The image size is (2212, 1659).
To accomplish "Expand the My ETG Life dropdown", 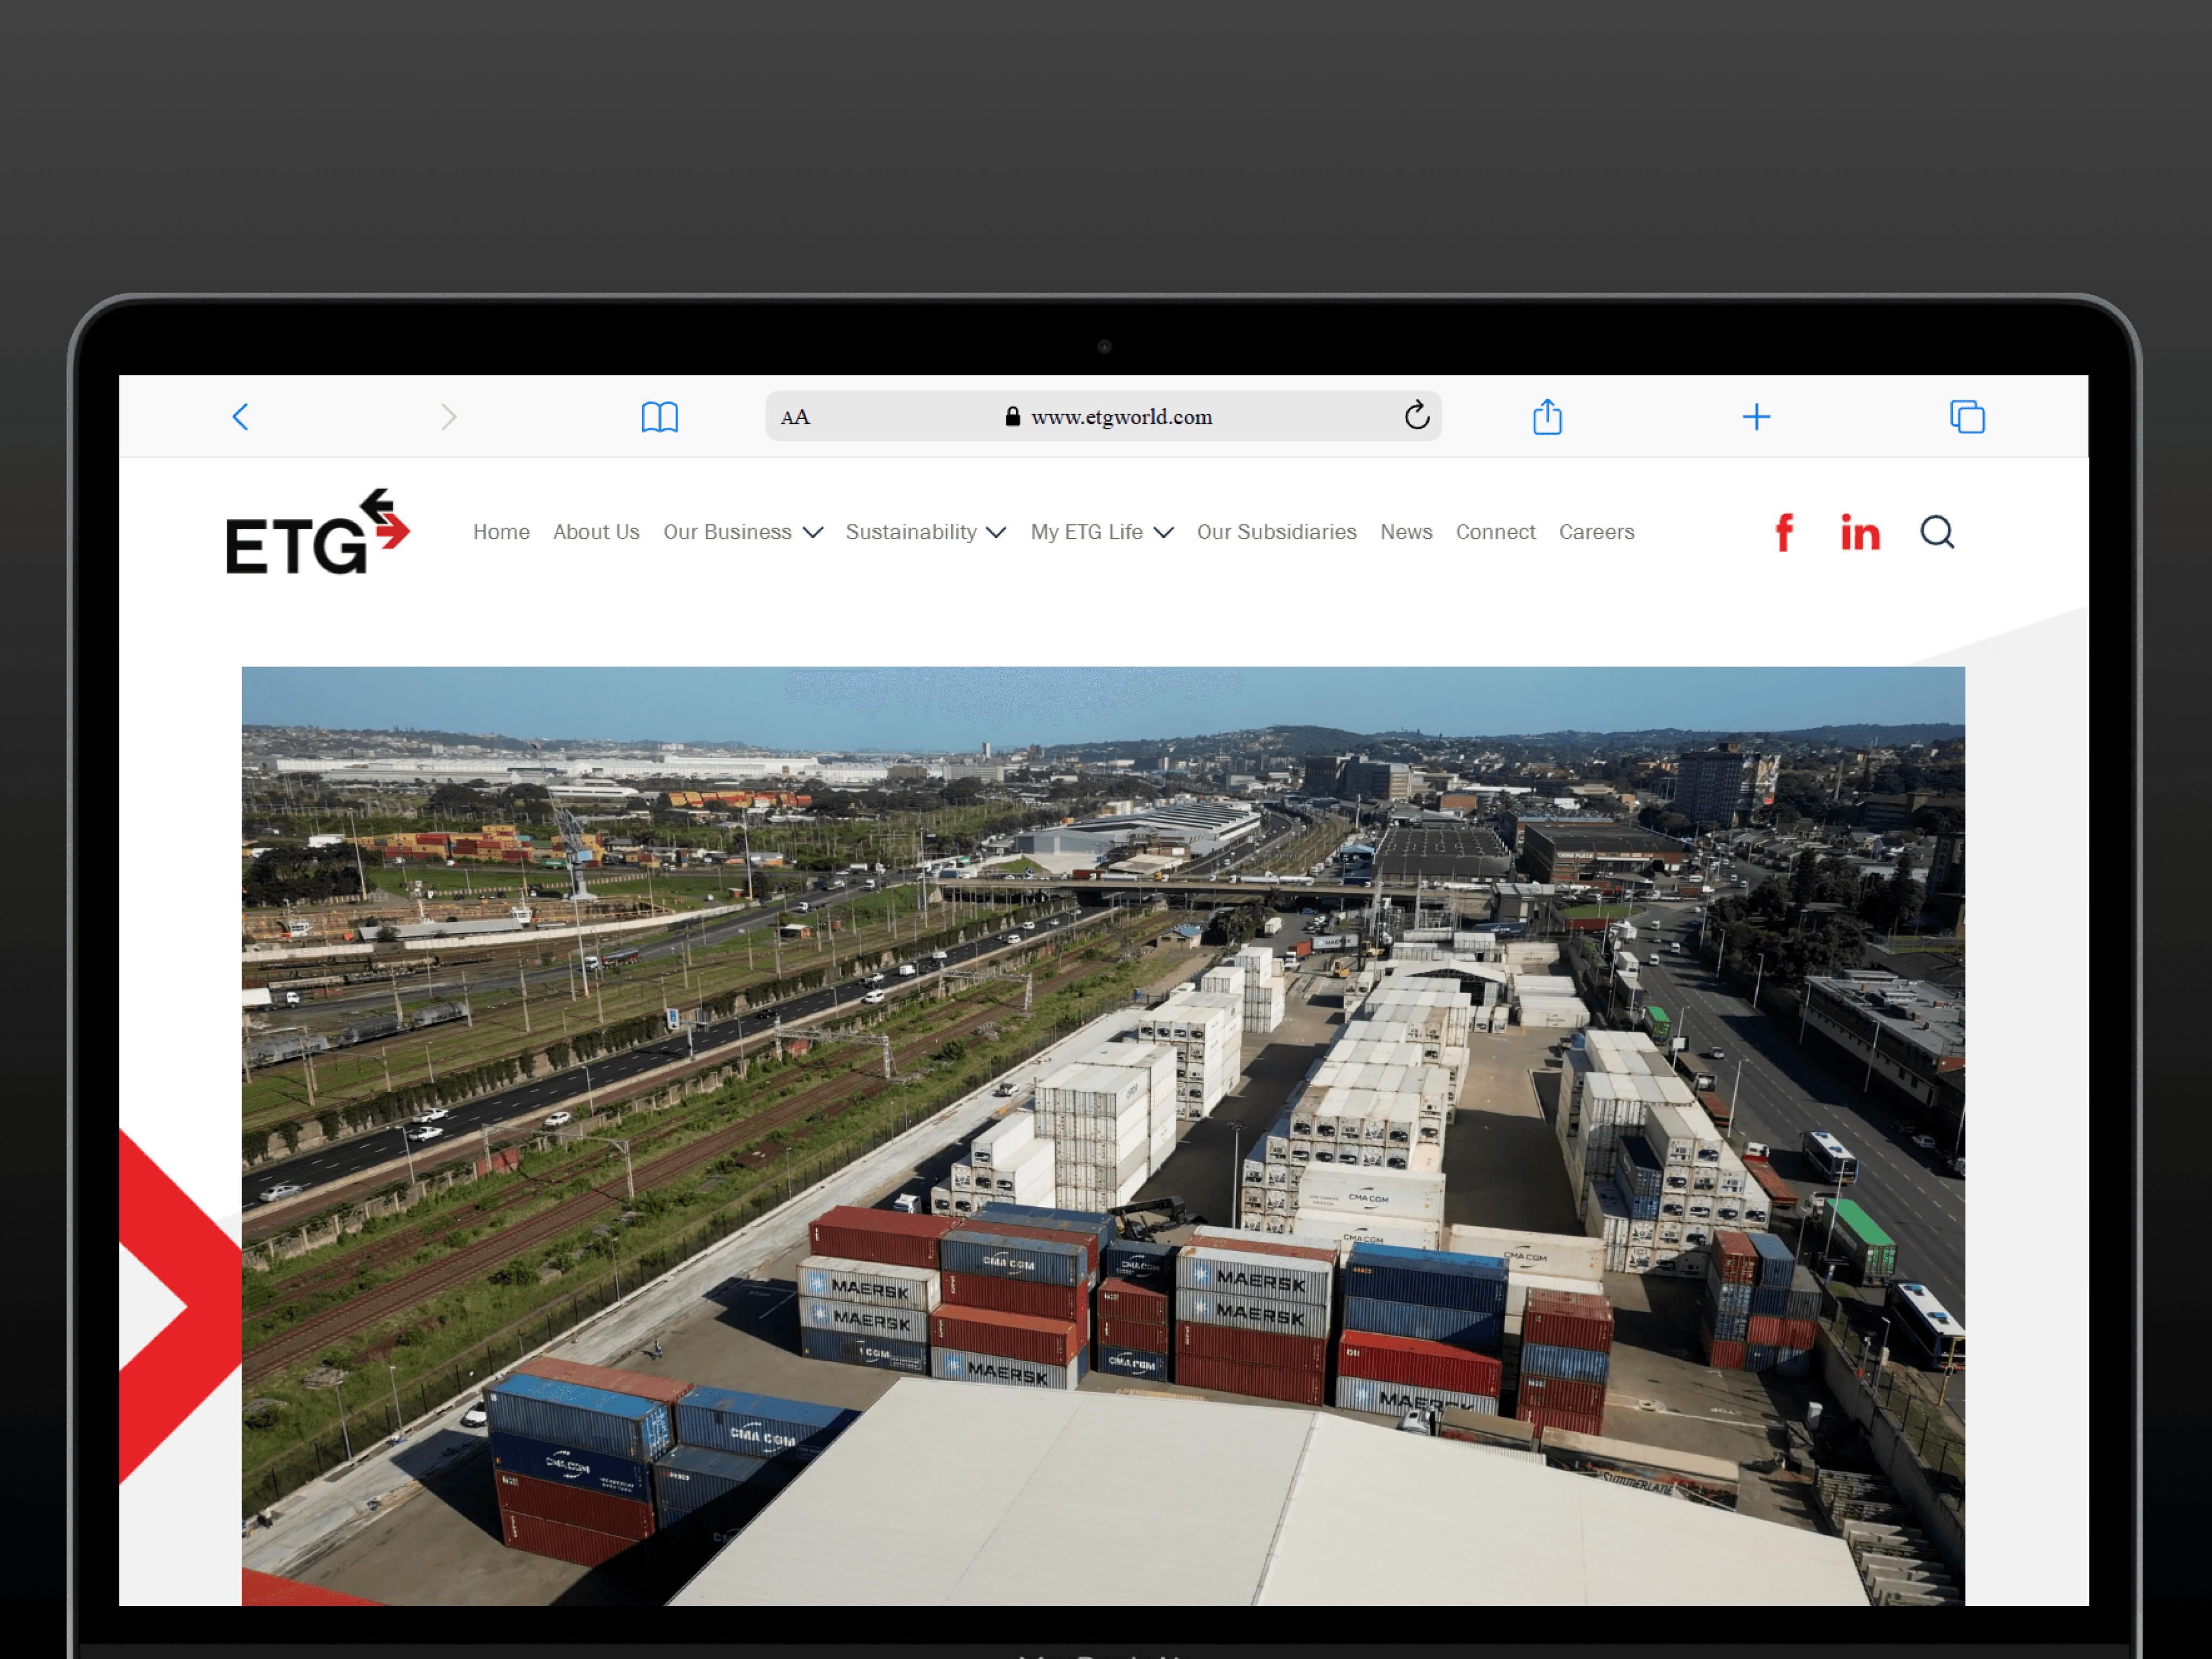I will point(1101,532).
